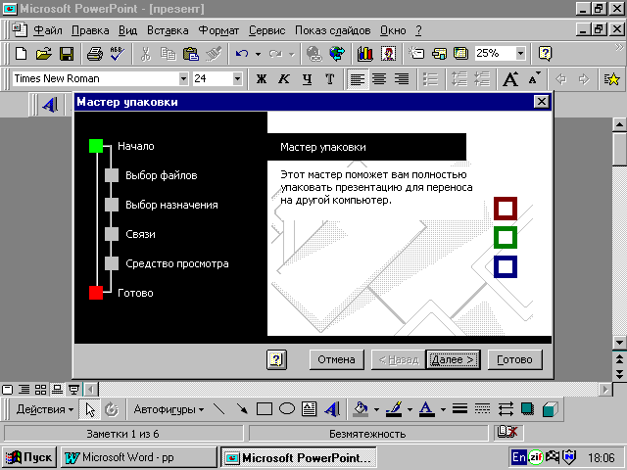Open zoom dropdown showing 25%
This screenshot has width=627, height=470.
point(520,53)
